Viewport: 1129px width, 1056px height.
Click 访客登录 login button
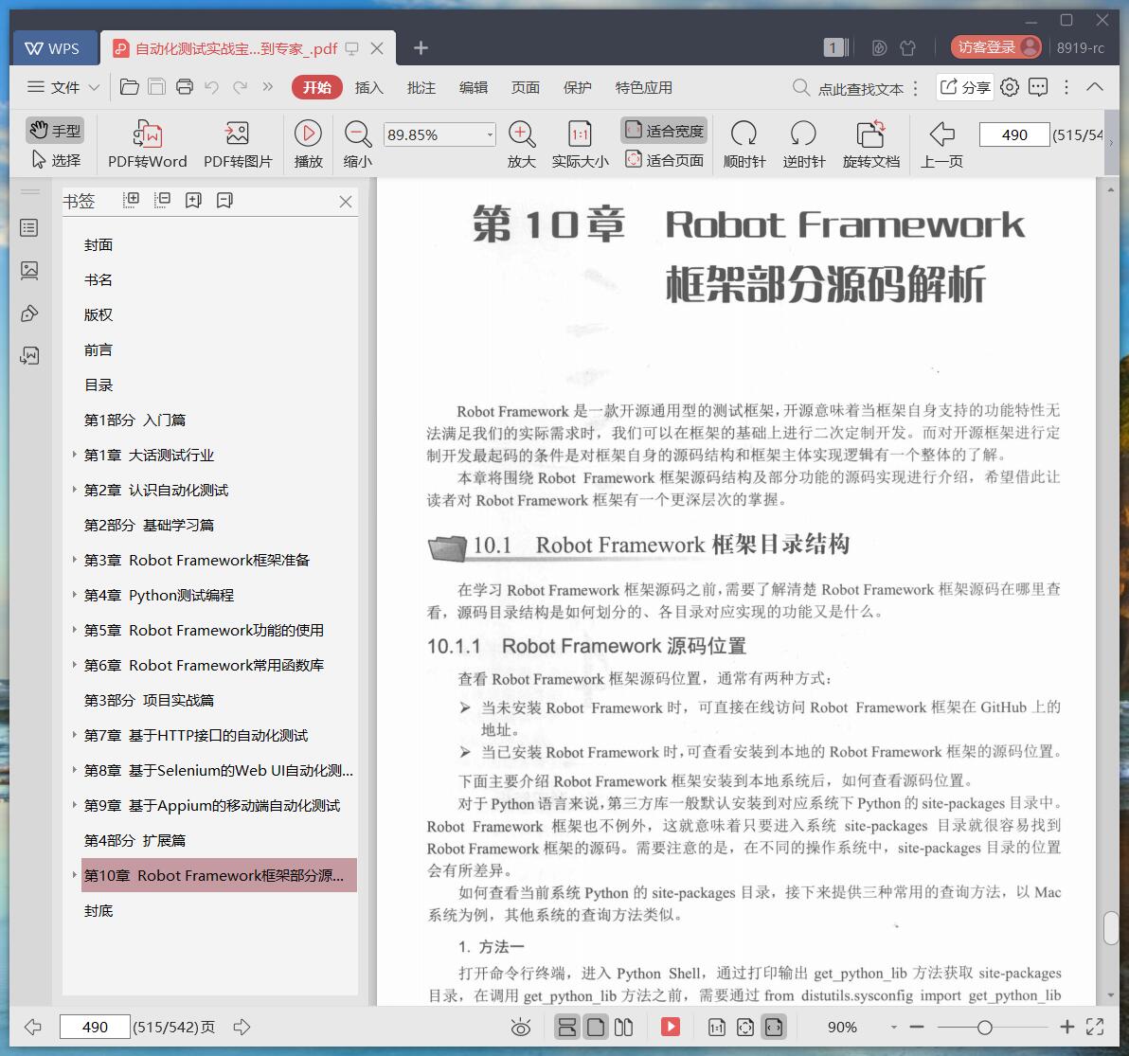pyautogui.click(x=995, y=47)
